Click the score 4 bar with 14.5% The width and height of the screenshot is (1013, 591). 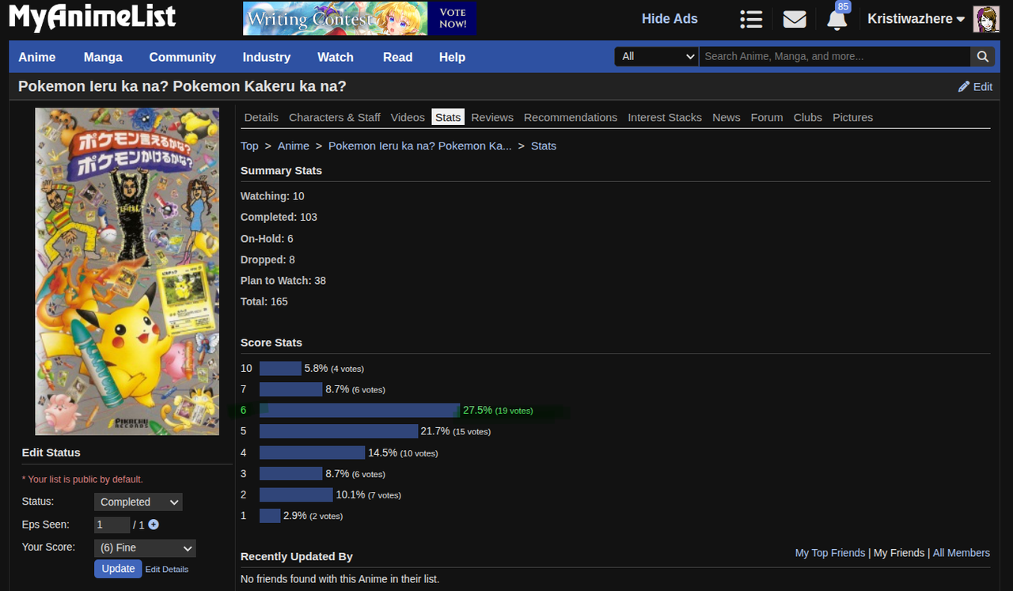313,453
